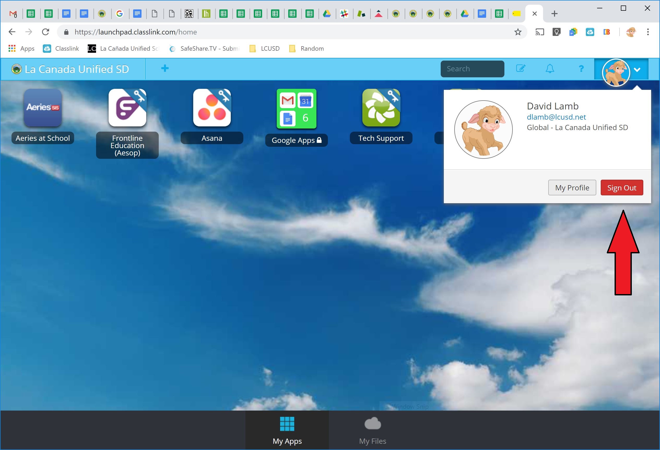Image resolution: width=660 pixels, height=450 pixels.
Task: Click the dlamb@lcusd.net email link
Action: pyautogui.click(x=556, y=117)
